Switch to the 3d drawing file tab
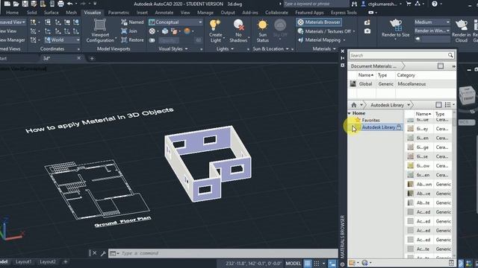The image size is (478, 268). [x=61, y=58]
